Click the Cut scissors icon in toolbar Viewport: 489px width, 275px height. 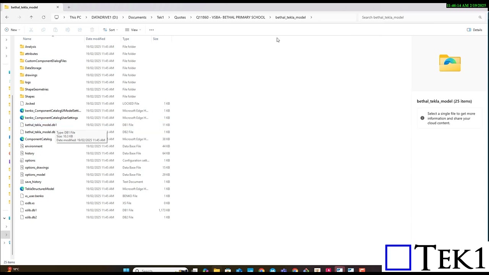[31, 30]
